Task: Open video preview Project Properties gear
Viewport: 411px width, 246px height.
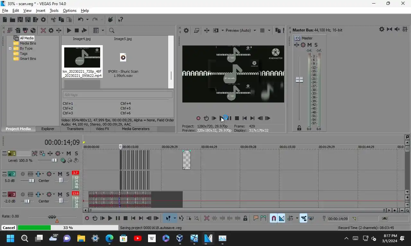Action: [x=186, y=30]
